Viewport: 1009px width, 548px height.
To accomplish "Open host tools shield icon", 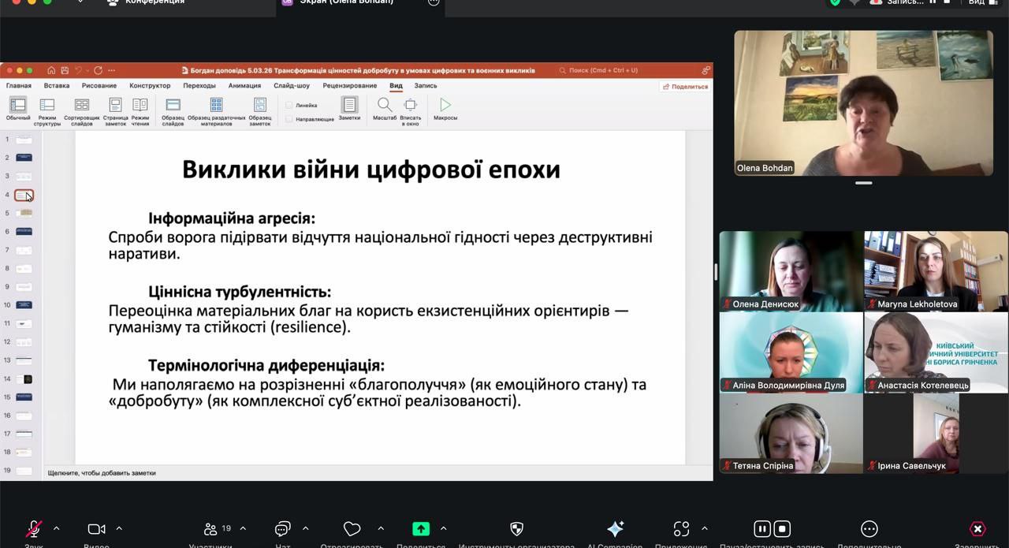I will [516, 529].
